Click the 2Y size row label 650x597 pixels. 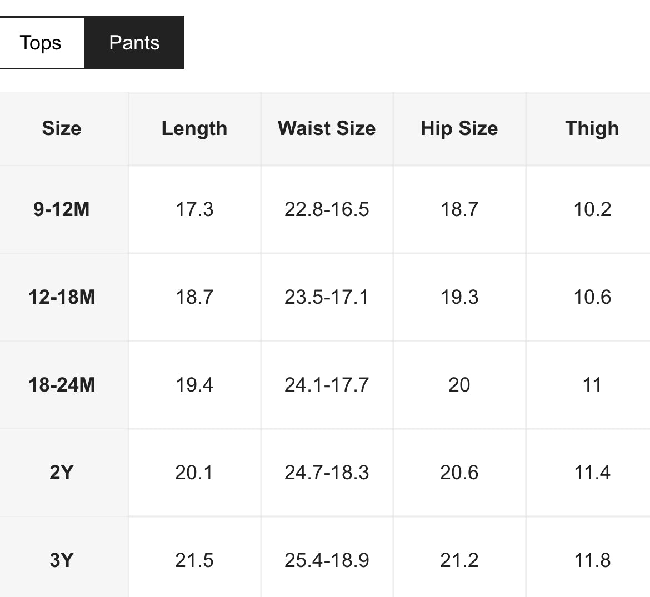[62, 473]
